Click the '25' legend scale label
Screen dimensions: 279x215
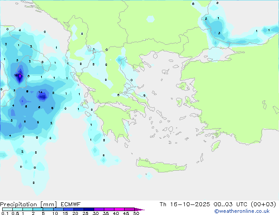(85, 213)
